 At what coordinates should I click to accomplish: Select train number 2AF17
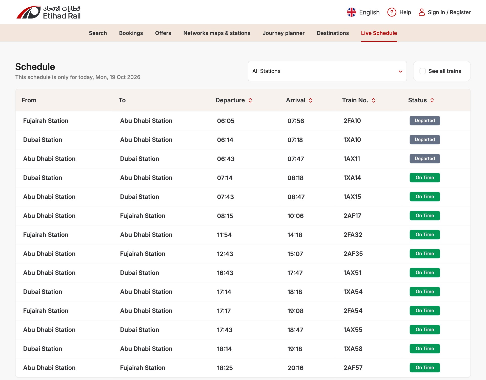point(352,216)
